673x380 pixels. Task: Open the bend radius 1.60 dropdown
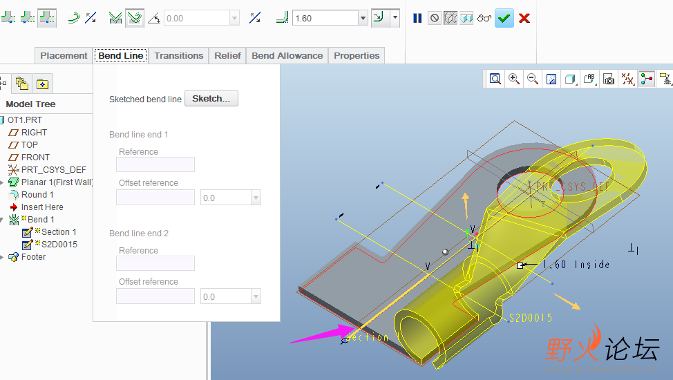tap(363, 19)
